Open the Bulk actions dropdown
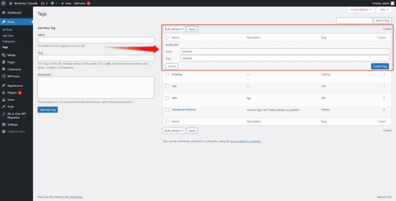This screenshot has width=396, height=201. pos(174,29)
